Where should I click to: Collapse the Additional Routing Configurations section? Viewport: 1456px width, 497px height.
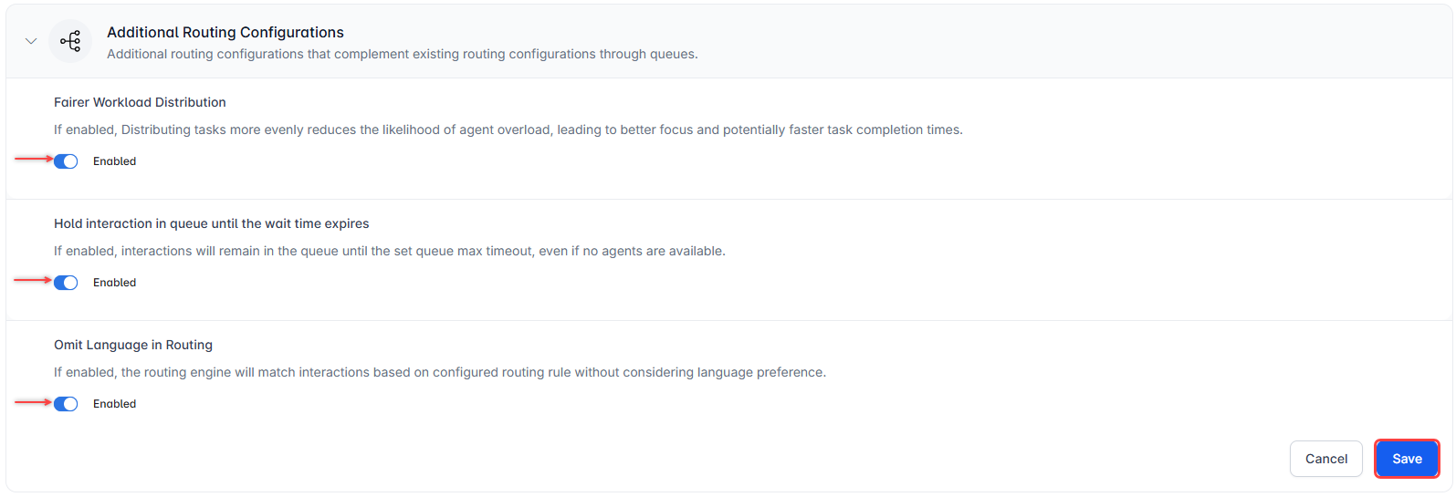(31, 41)
